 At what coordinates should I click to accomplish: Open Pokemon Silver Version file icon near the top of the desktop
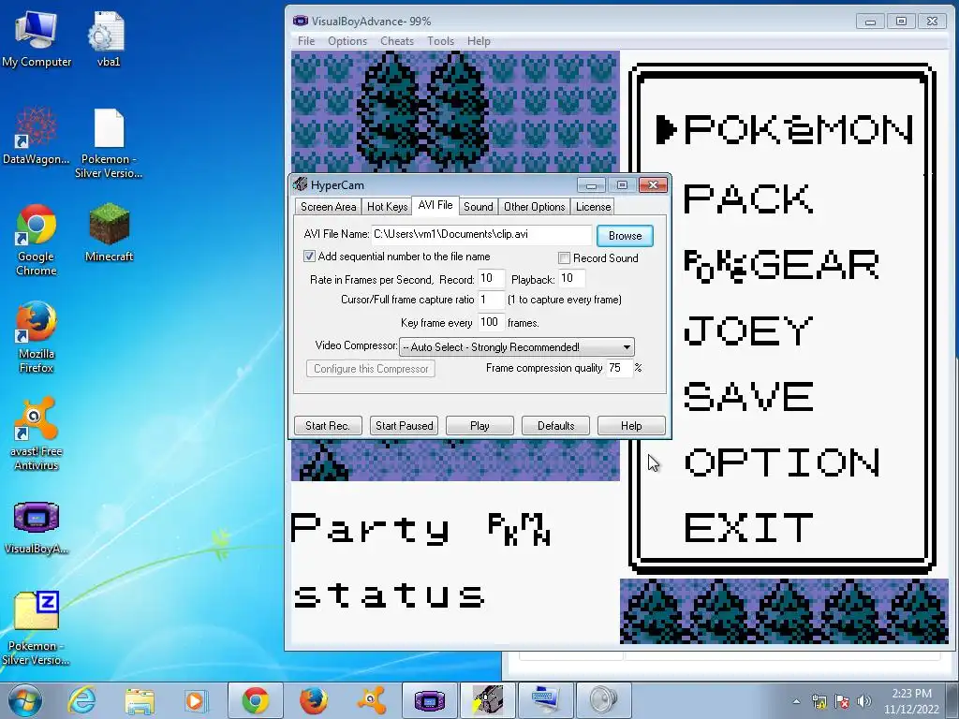[109, 143]
